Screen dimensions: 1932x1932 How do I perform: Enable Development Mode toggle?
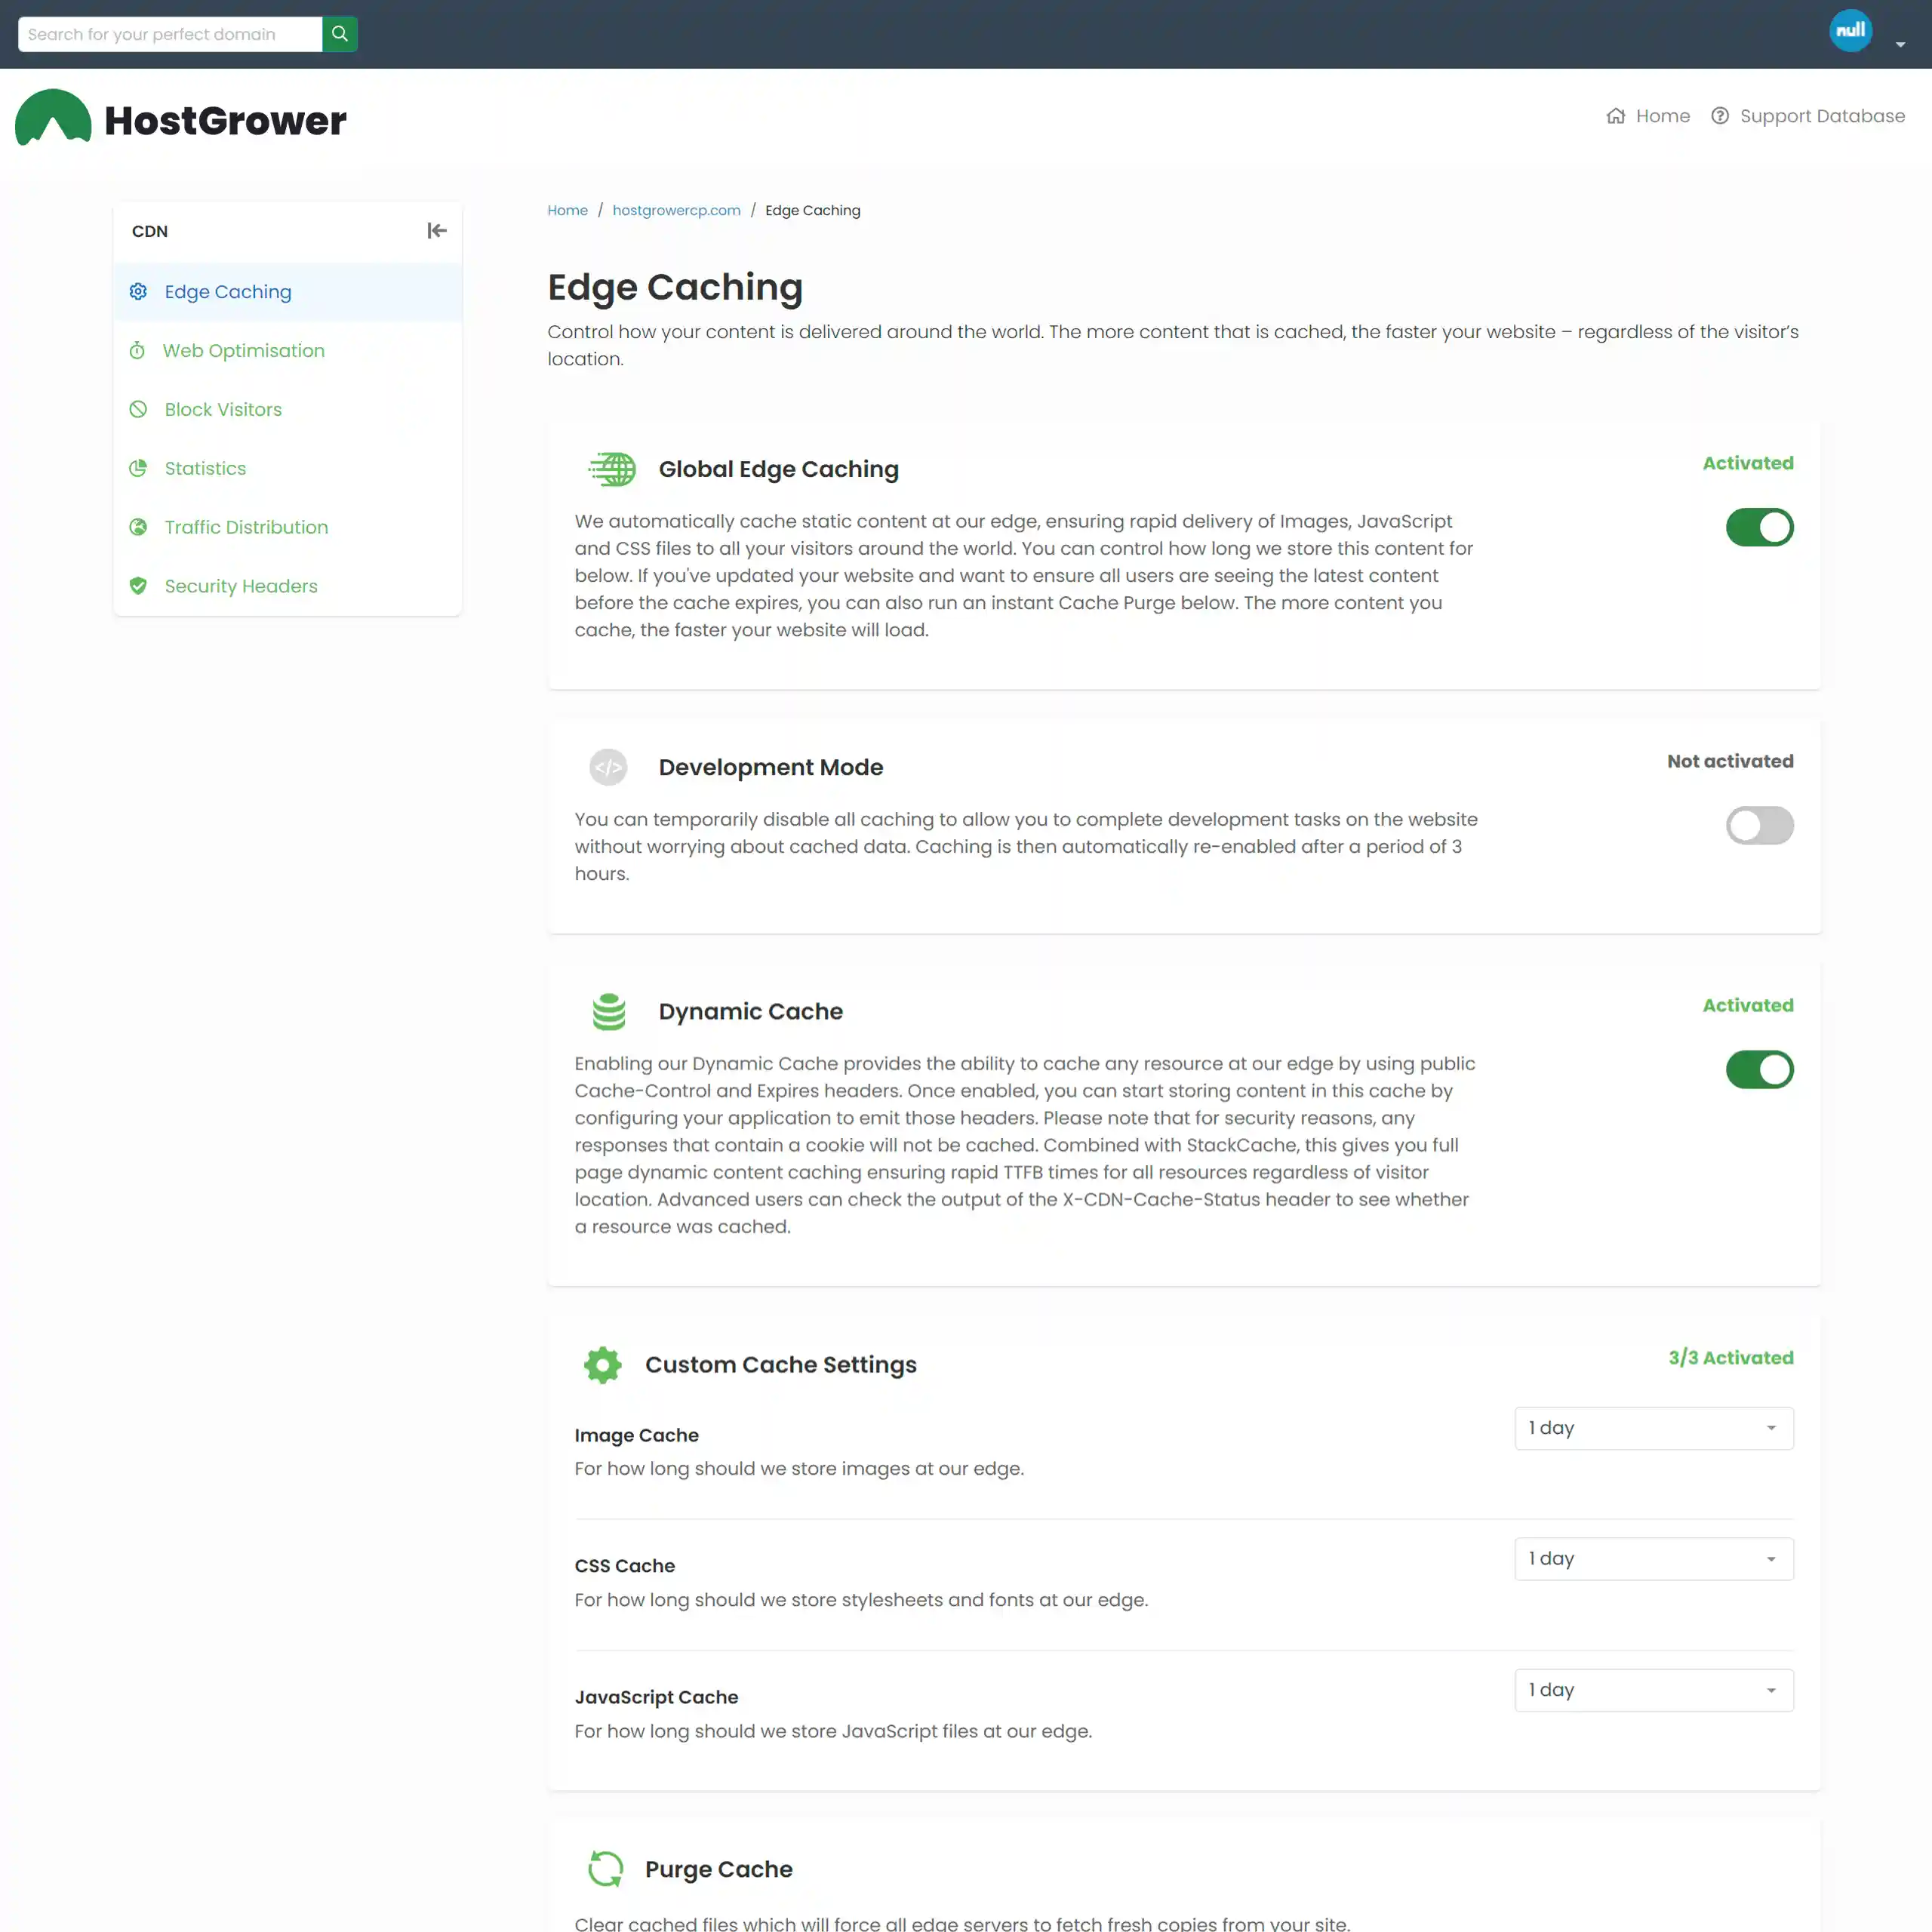(1760, 825)
